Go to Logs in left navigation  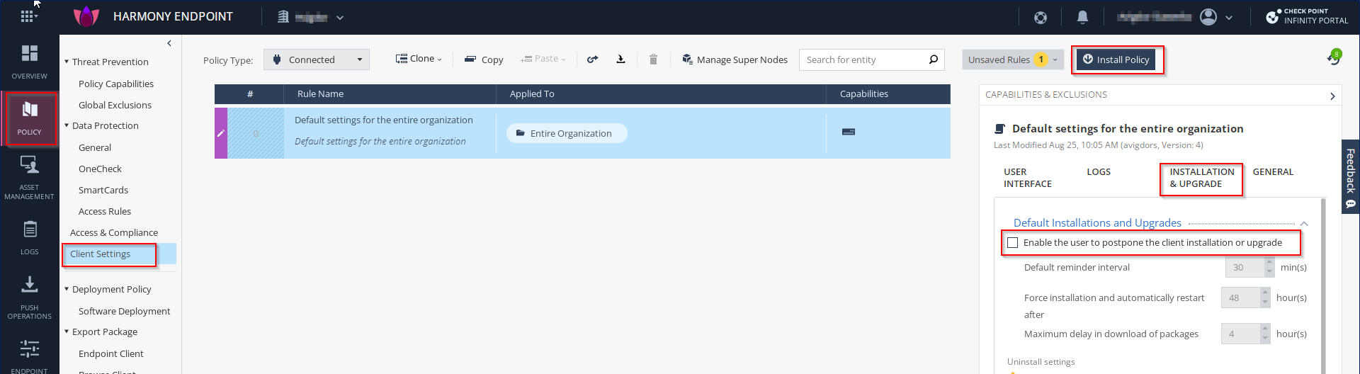29,237
